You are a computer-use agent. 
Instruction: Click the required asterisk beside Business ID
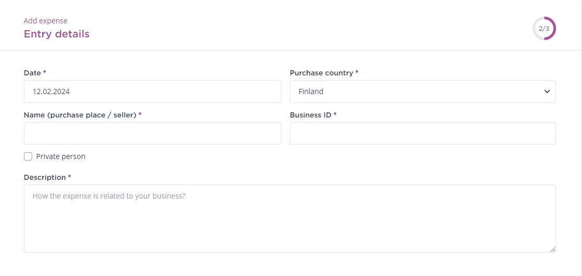335,114
